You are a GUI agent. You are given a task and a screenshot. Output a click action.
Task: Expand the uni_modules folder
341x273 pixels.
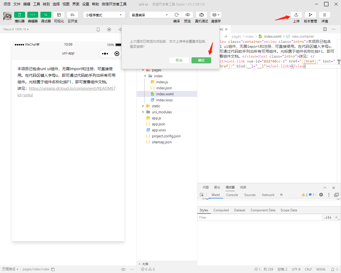[x=143, y=112]
